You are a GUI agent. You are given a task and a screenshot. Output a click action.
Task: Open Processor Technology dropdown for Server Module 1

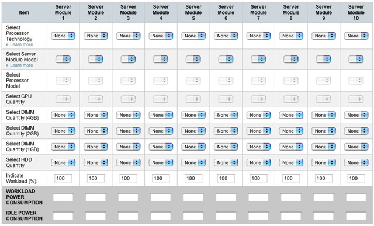click(x=63, y=36)
